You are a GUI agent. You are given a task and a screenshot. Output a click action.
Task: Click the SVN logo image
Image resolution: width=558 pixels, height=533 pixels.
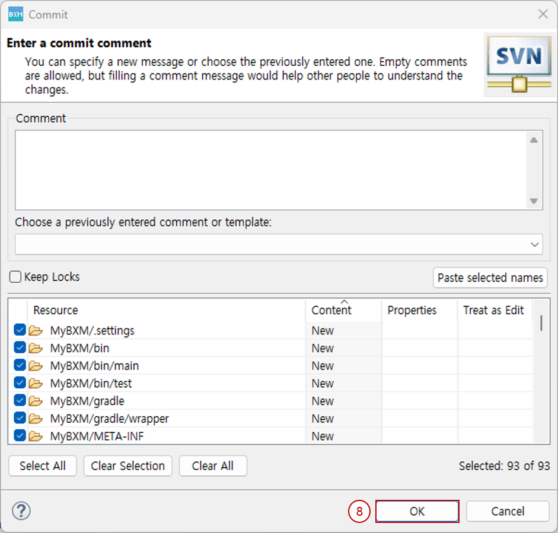click(519, 65)
